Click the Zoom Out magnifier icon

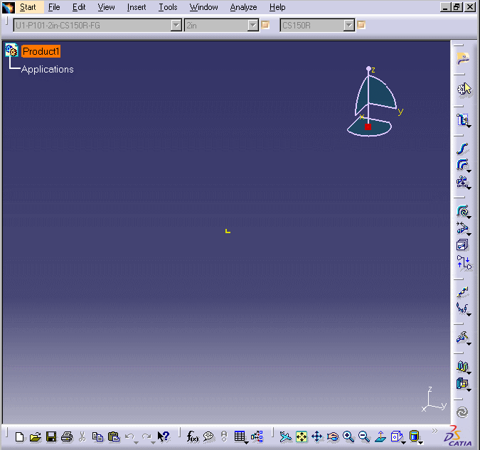[x=364, y=436]
